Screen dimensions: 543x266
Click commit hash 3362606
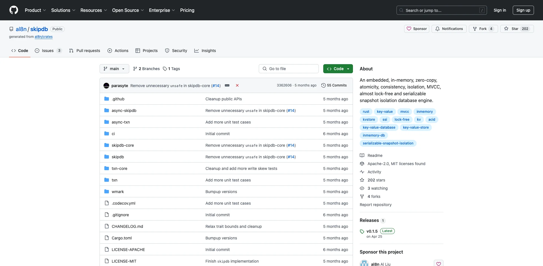coord(284,85)
